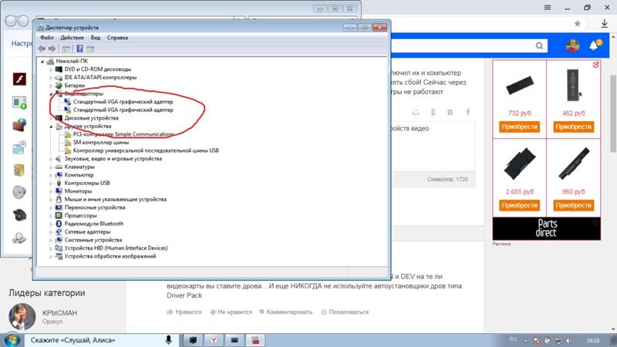Select Мыши и иные указывающие устройства
The width and height of the screenshot is (617, 347).
pos(115,200)
